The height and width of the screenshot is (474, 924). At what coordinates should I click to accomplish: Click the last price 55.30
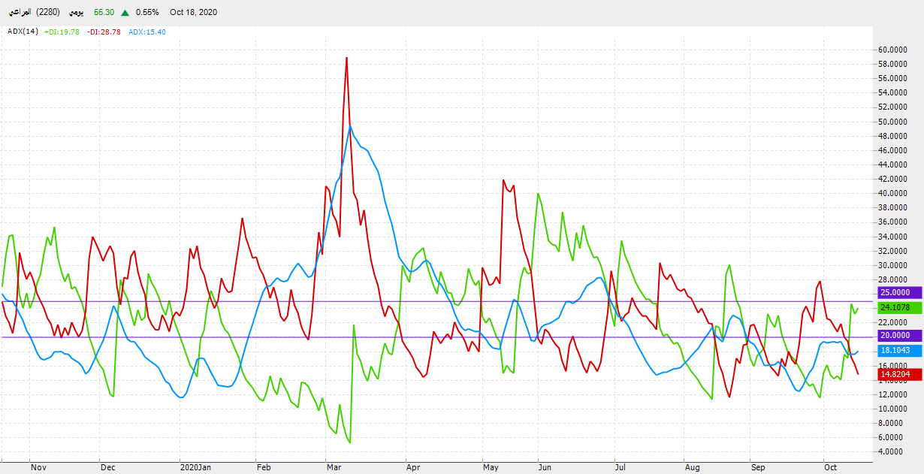(104, 13)
